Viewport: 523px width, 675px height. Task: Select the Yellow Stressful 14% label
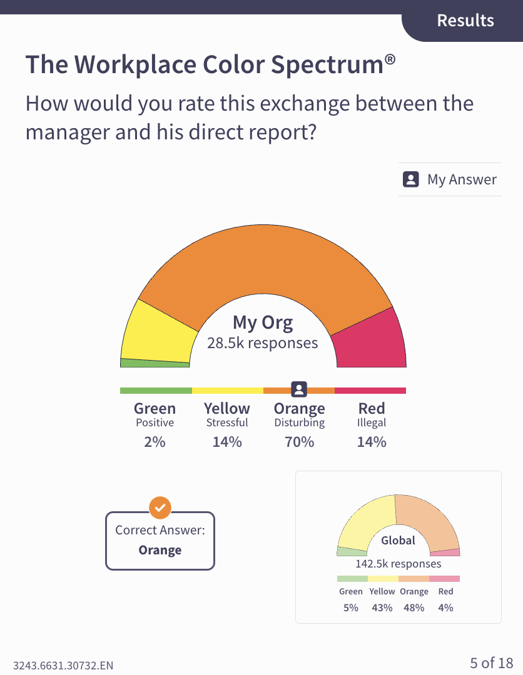227,425
